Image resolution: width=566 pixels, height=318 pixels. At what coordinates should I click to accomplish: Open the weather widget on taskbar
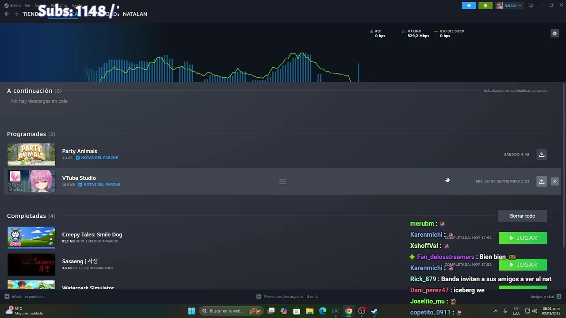(x=24, y=311)
